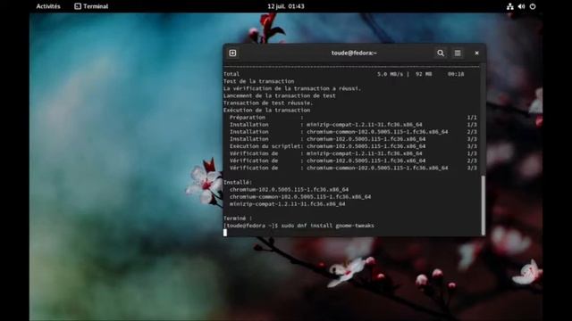Click the terminal cursor block
Image resolution: width=572 pixels, height=321 pixels.
[225, 233]
